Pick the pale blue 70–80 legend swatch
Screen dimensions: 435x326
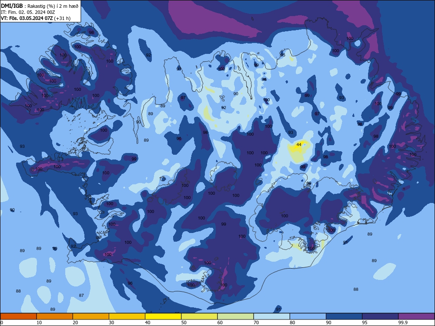[x=271, y=316]
